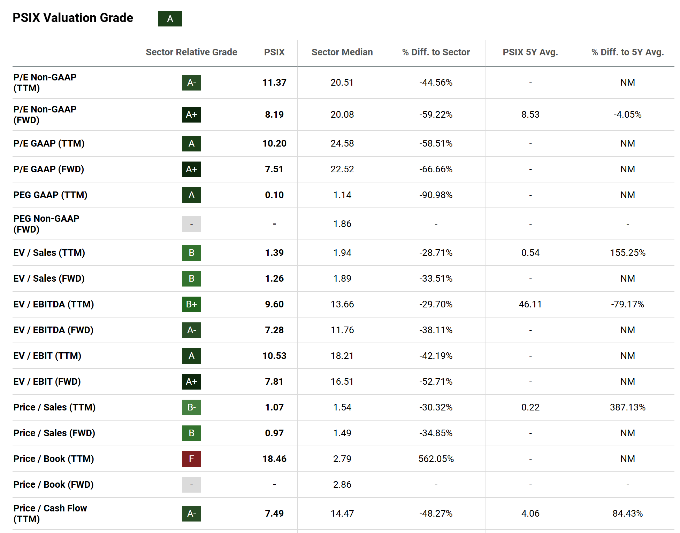Click the % Diff. to 5Y Avg. header

[x=627, y=52]
